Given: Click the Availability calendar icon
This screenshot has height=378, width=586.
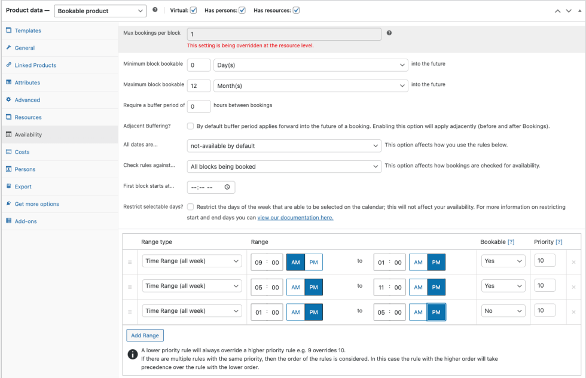Looking at the screenshot, I should pyautogui.click(x=8, y=134).
